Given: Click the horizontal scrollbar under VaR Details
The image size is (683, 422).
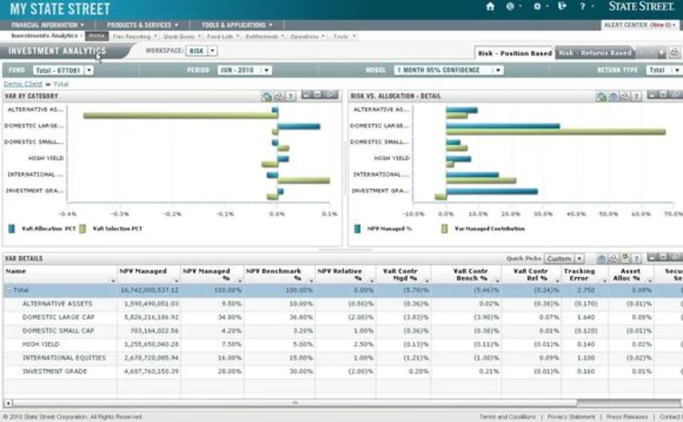Looking at the screenshot, I should (x=295, y=403).
